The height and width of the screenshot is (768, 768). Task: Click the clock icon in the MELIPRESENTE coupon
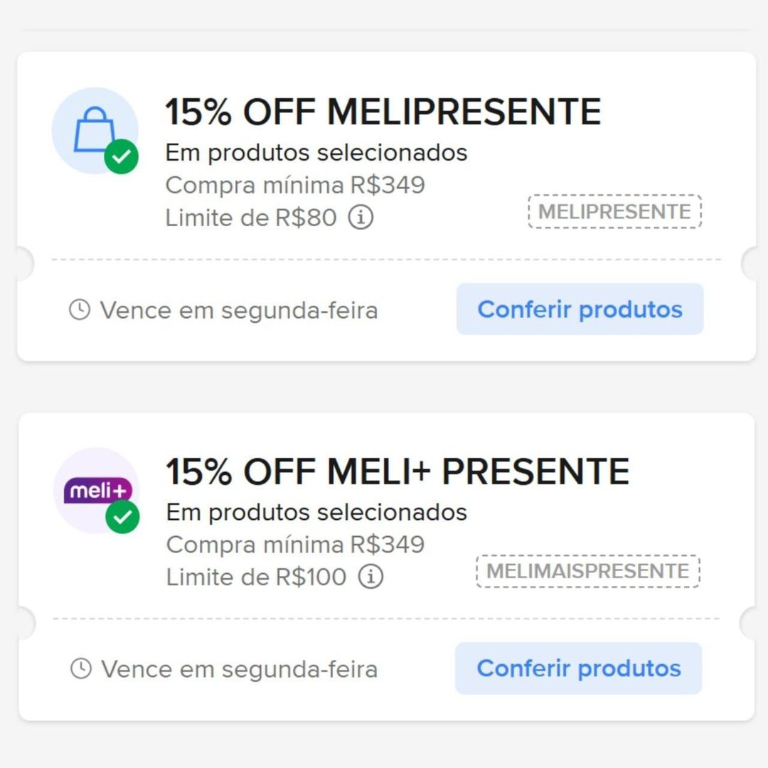80,310
